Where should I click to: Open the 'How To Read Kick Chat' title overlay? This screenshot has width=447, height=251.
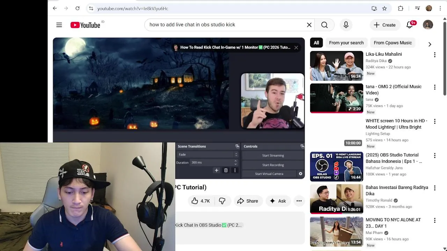[235, 47]
